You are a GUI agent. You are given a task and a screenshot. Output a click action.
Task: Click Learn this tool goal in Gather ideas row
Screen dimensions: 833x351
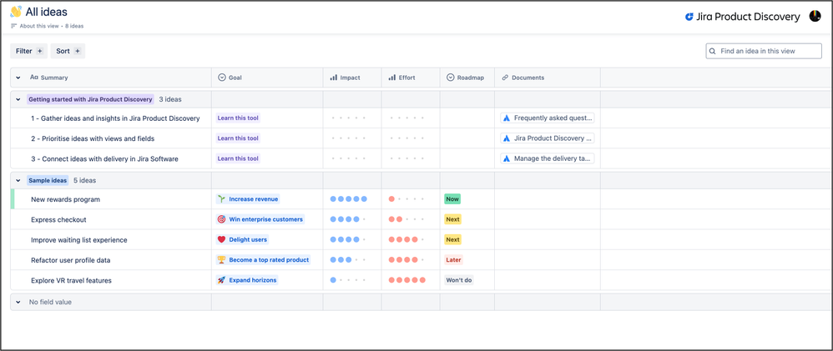pyautogui.click(x=238, y=118)
